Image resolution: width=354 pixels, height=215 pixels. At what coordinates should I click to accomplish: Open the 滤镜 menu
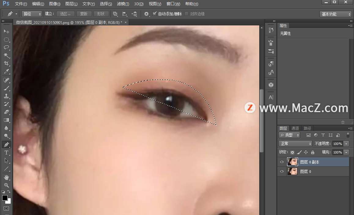pyautogui.click(x=123, y=4)
